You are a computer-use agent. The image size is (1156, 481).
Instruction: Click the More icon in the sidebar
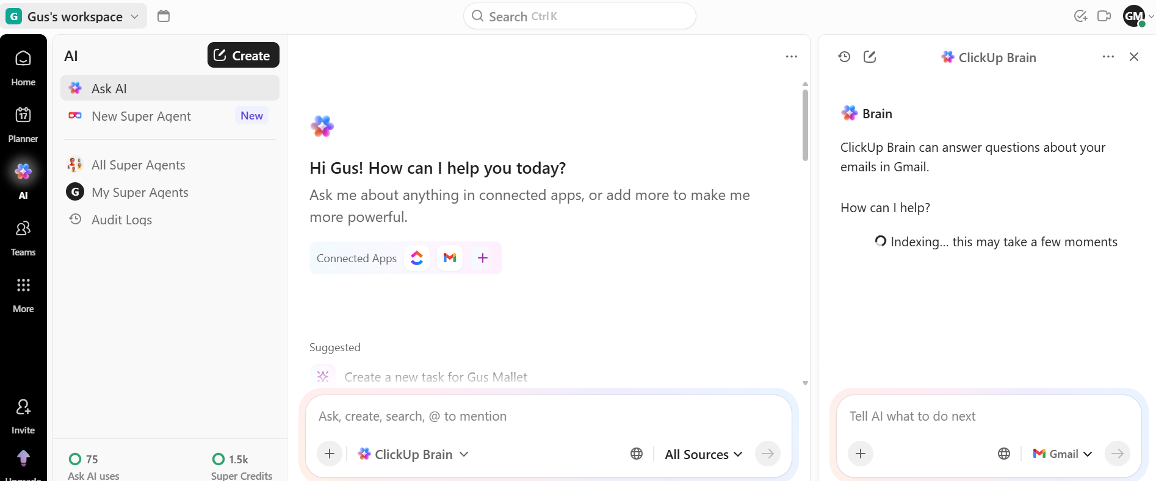tap(23, 293)
